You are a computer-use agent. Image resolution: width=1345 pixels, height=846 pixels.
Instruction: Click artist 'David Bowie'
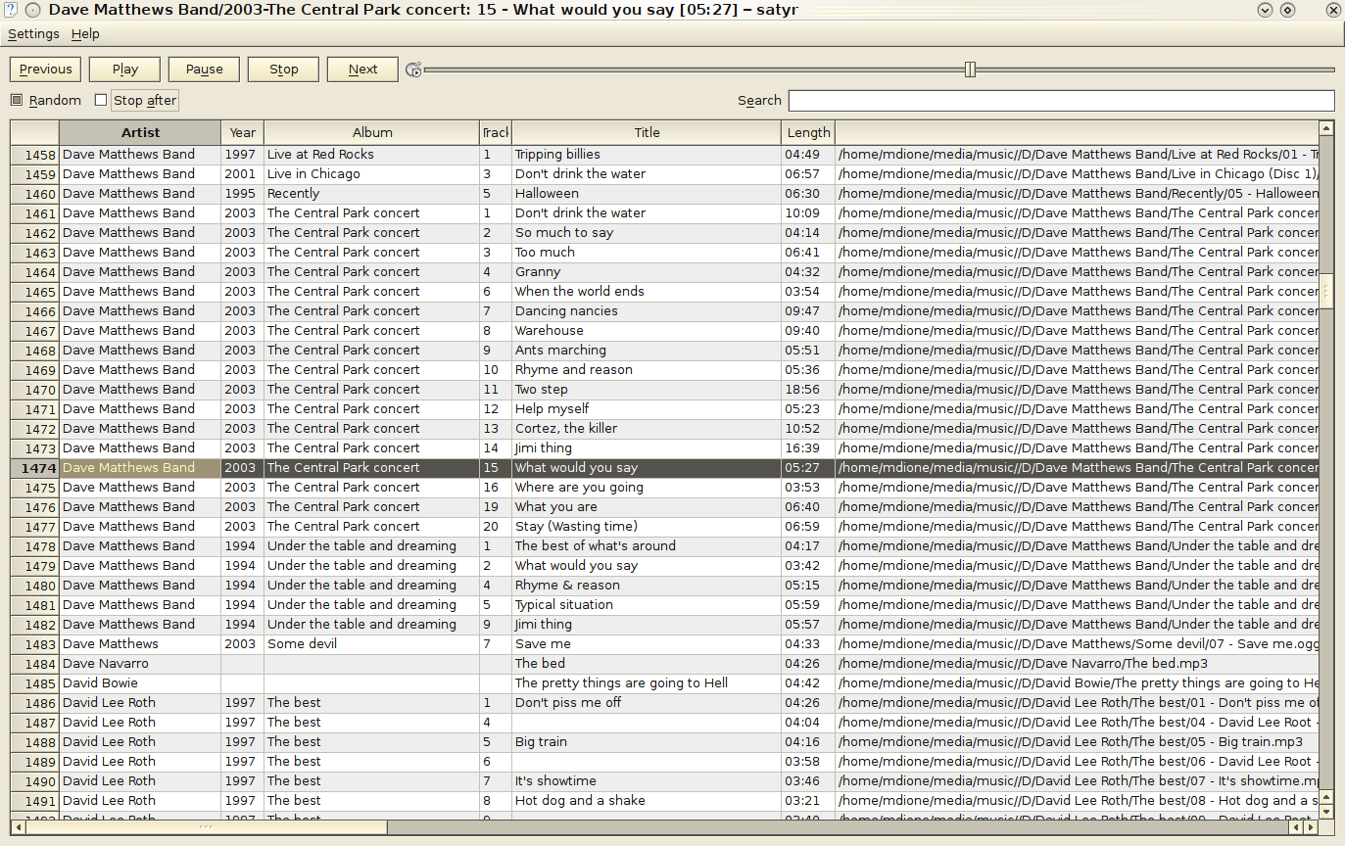100,683
